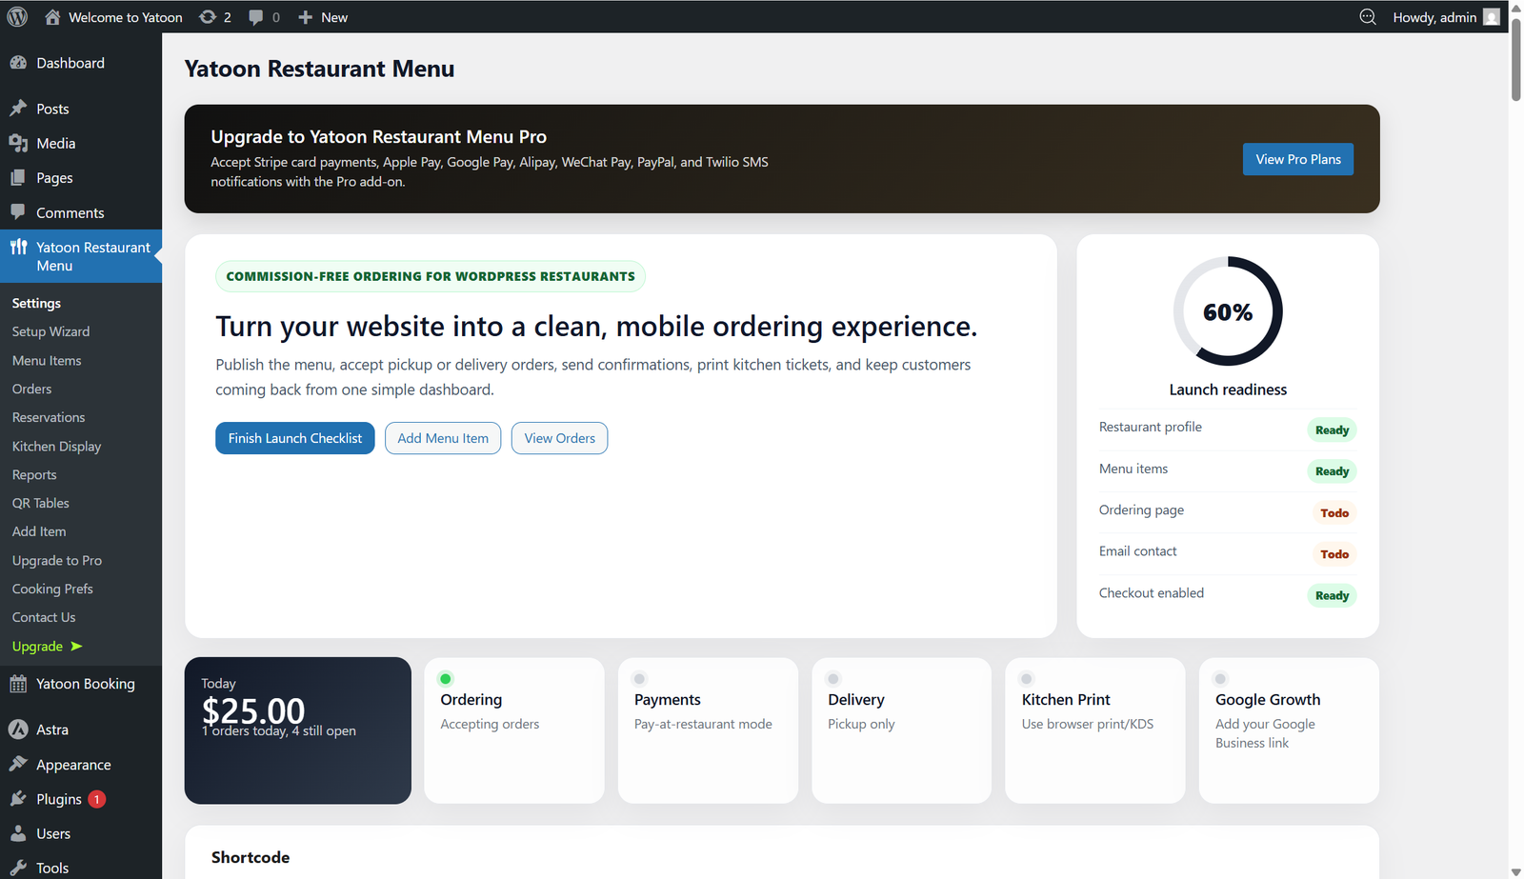Click the Kitchen Print status dot
The image size is (1524, 879).
tap(1027, 679)
